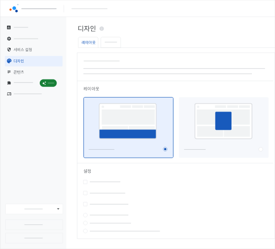
Task: Click the colored dots logo in the header
Action: [x=14, y=9]
